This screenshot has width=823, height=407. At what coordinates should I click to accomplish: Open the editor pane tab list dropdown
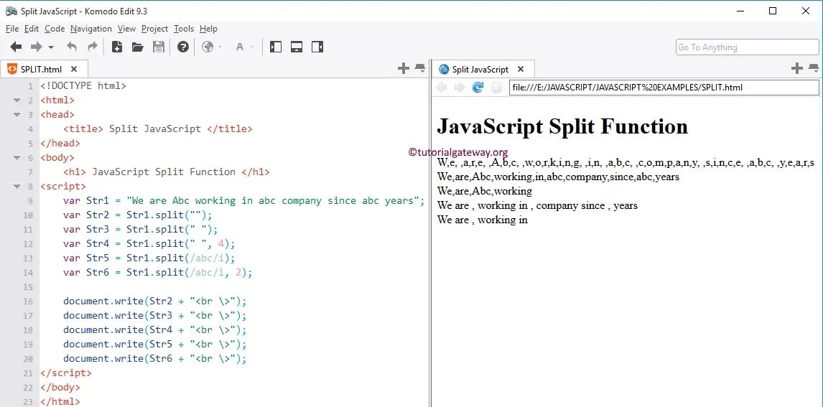[420, 68]
